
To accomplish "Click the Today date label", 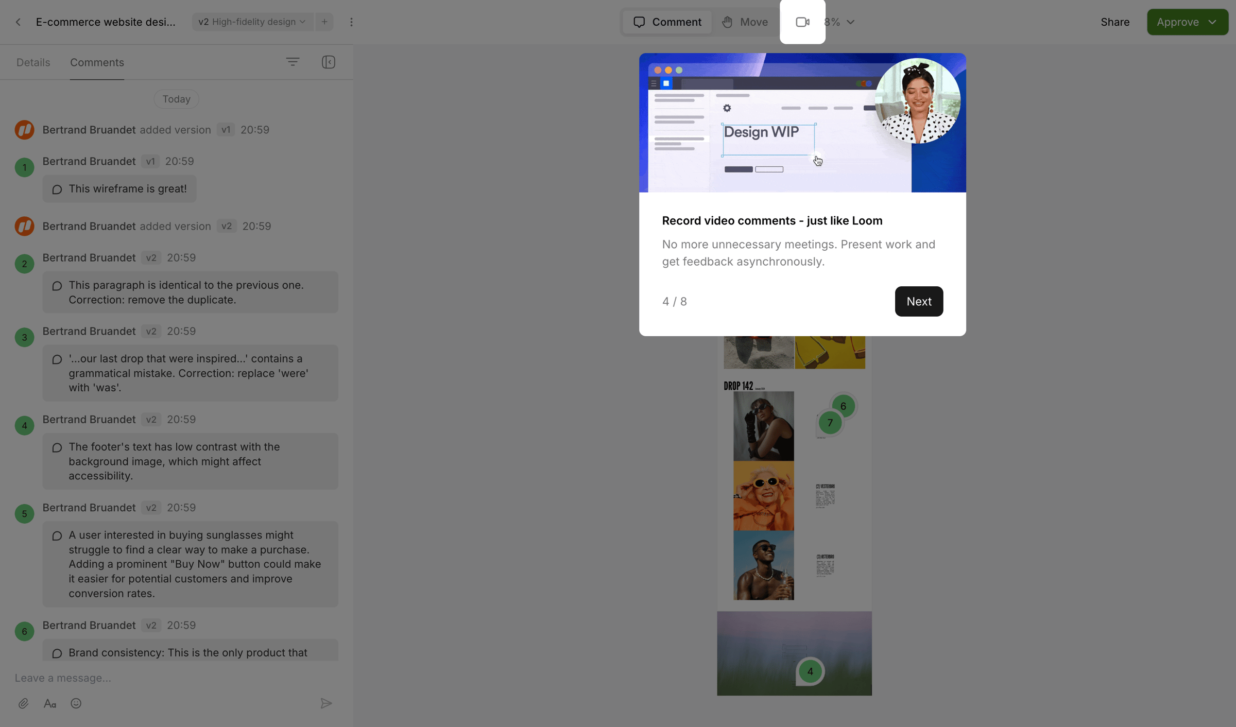I will pyautogui.click(x=177, y=99).
